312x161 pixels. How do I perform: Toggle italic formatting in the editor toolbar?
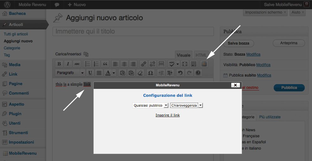coord(68,64)
